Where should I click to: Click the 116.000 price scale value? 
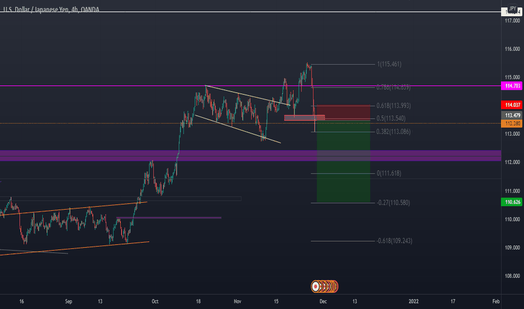coord(512,49)
